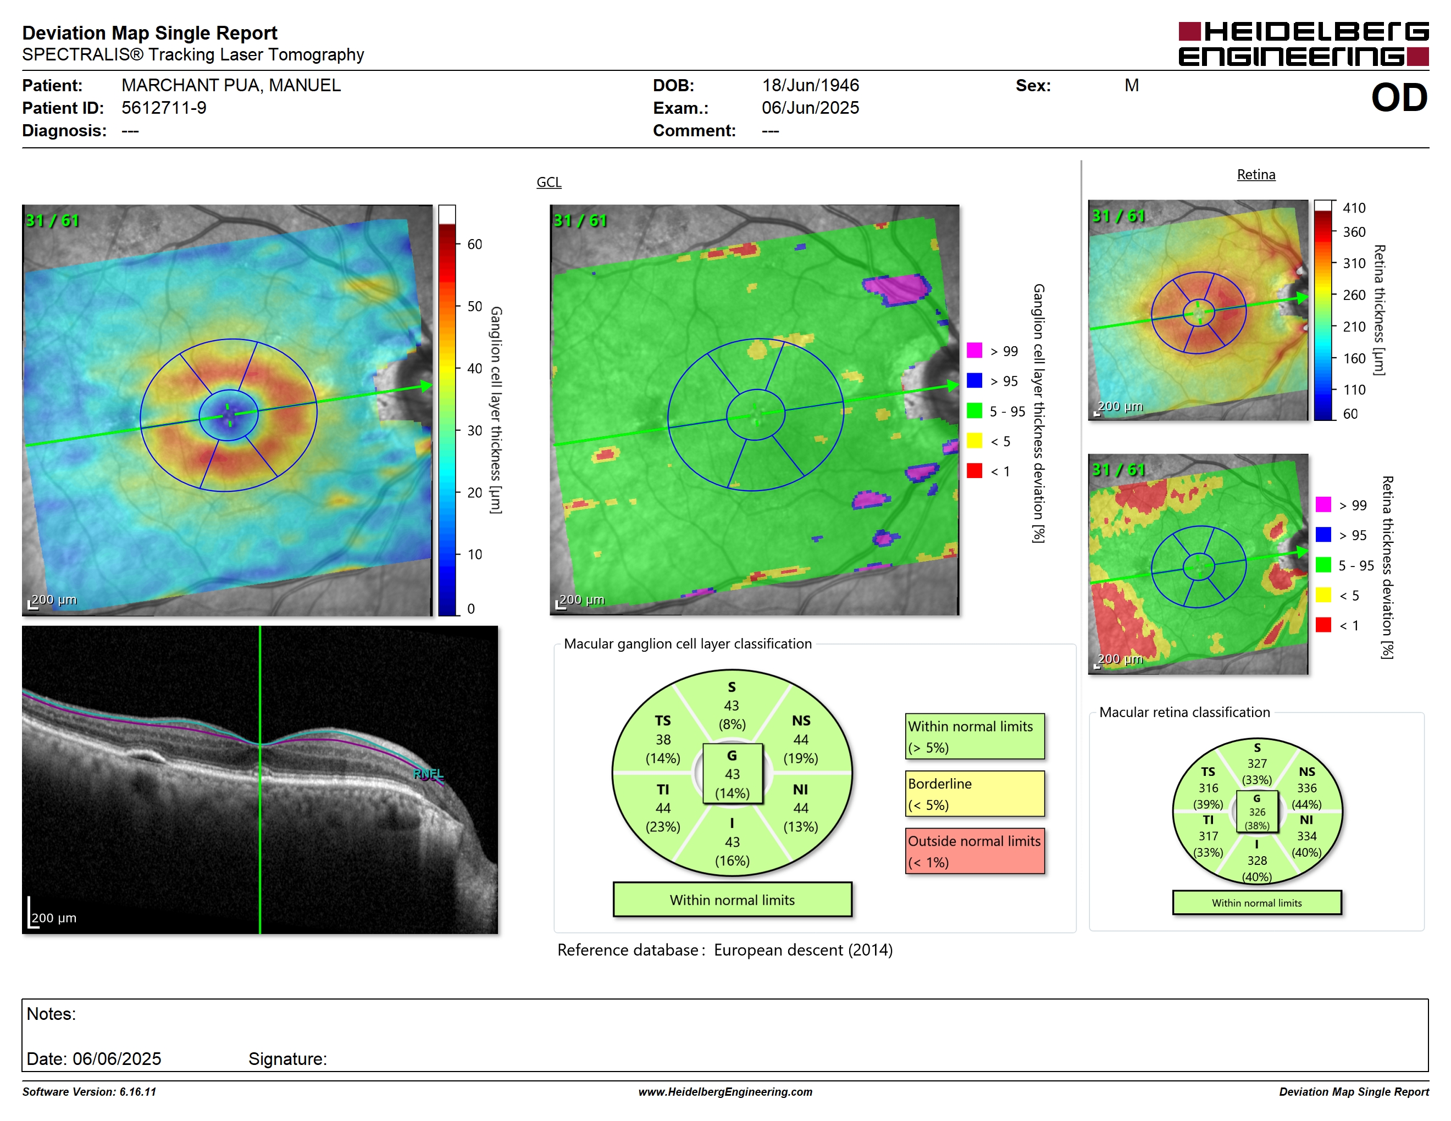The height and width of the screenshot is (1121, 1451).
Task: Click 'Macular ganglion cell layer classification' heading
Action: [688, 643]
